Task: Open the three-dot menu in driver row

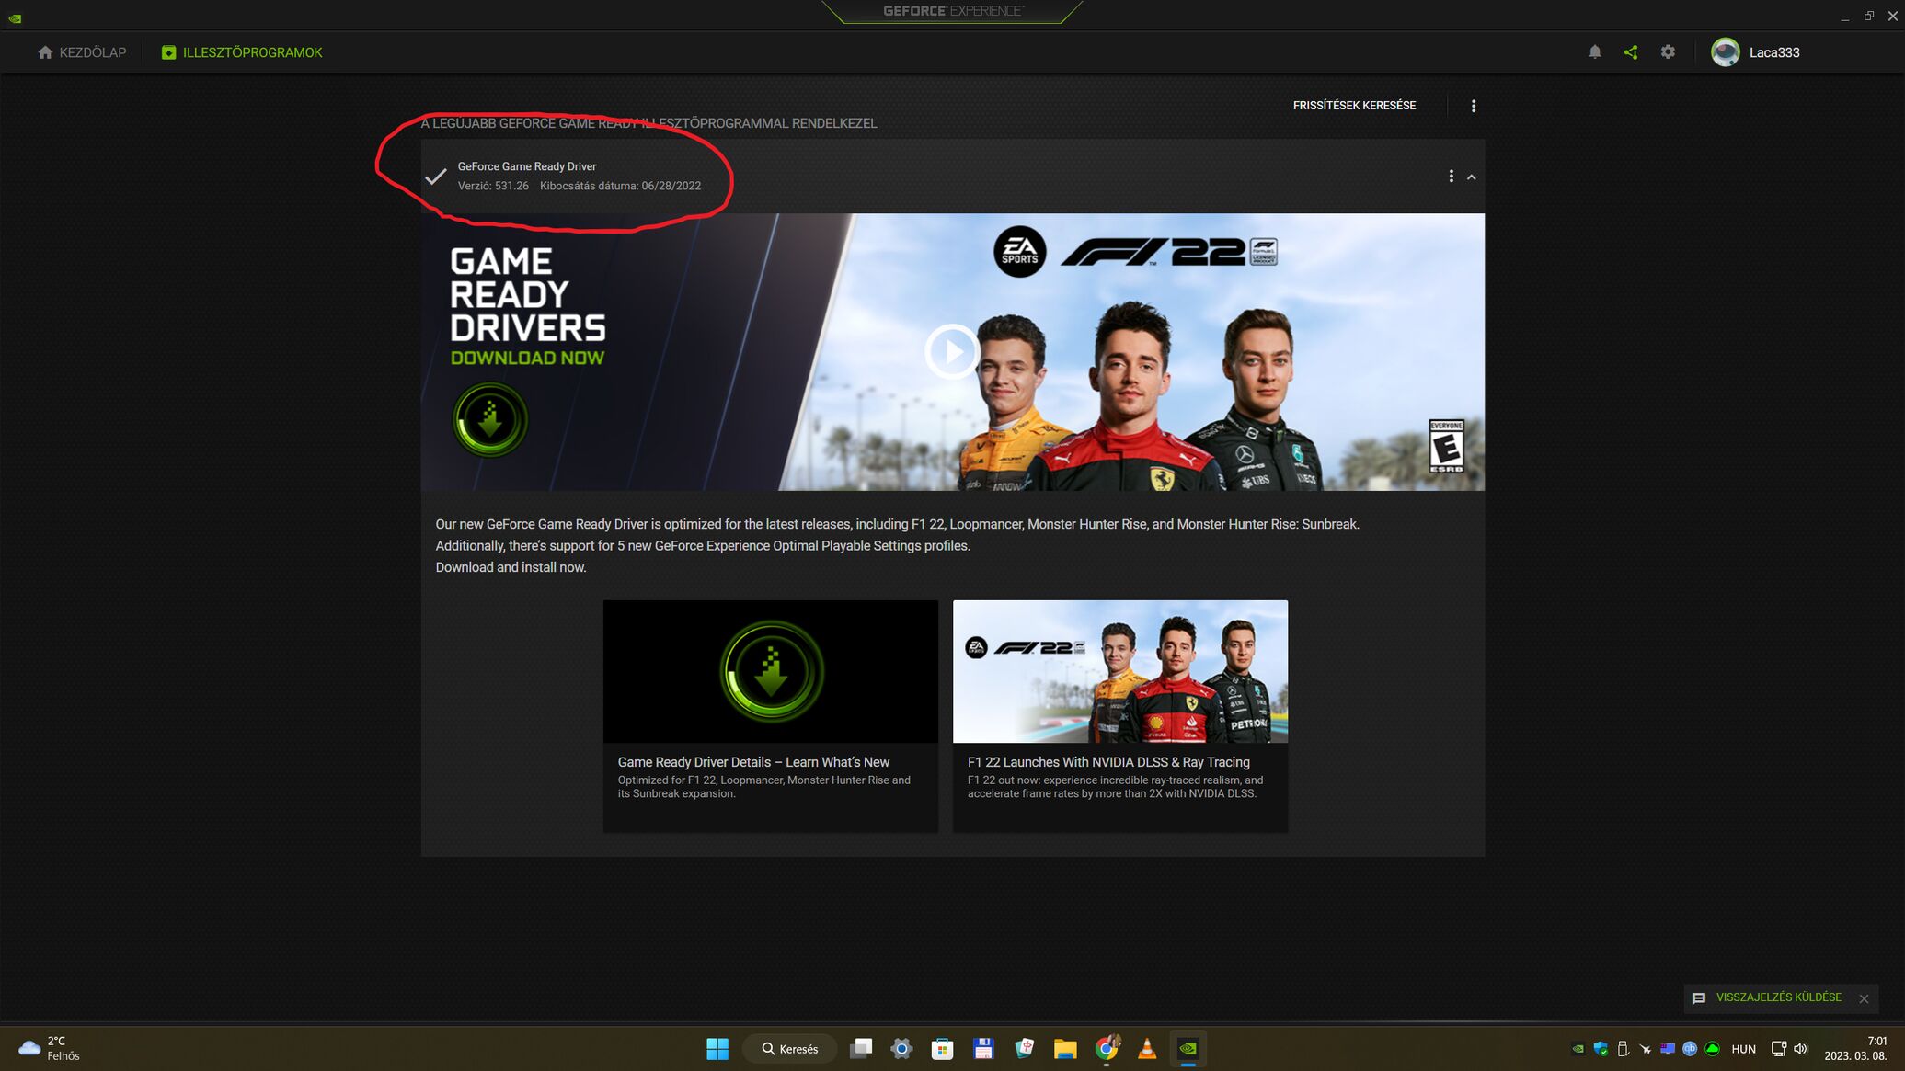Action: point(1452,177)
